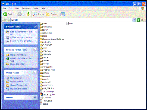The image size is (147, 110).
Task: Select the dotnetfx folder icon
Action: tap(41, 42)
